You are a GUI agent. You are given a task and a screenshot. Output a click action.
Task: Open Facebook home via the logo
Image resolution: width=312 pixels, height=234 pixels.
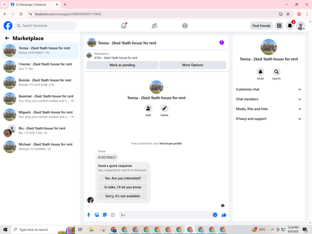(8, 26)
